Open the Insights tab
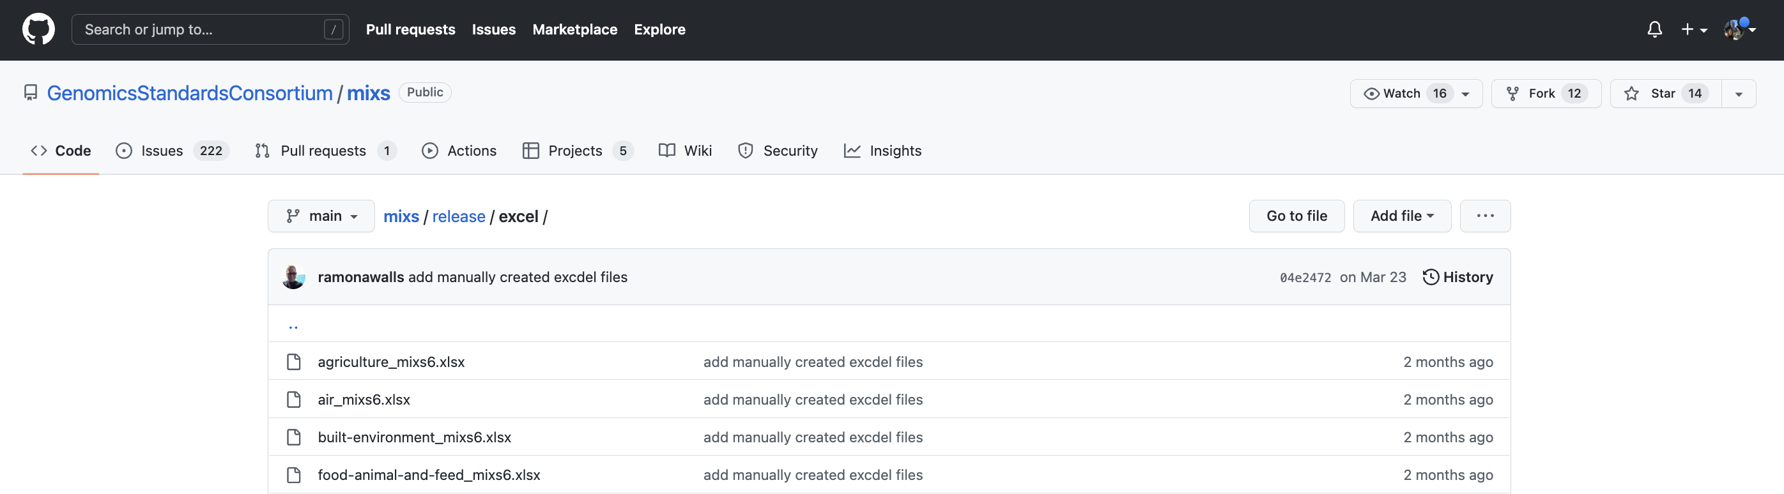The image size is (1784, 494). (882, 151)
